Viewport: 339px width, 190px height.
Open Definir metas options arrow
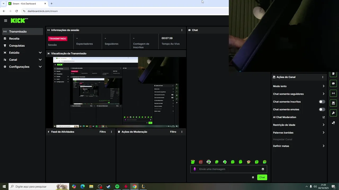[323, 146]
